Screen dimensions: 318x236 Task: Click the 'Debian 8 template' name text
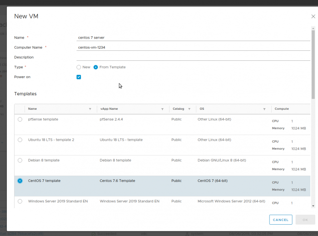pyautogui.click(x=44, y=160)
